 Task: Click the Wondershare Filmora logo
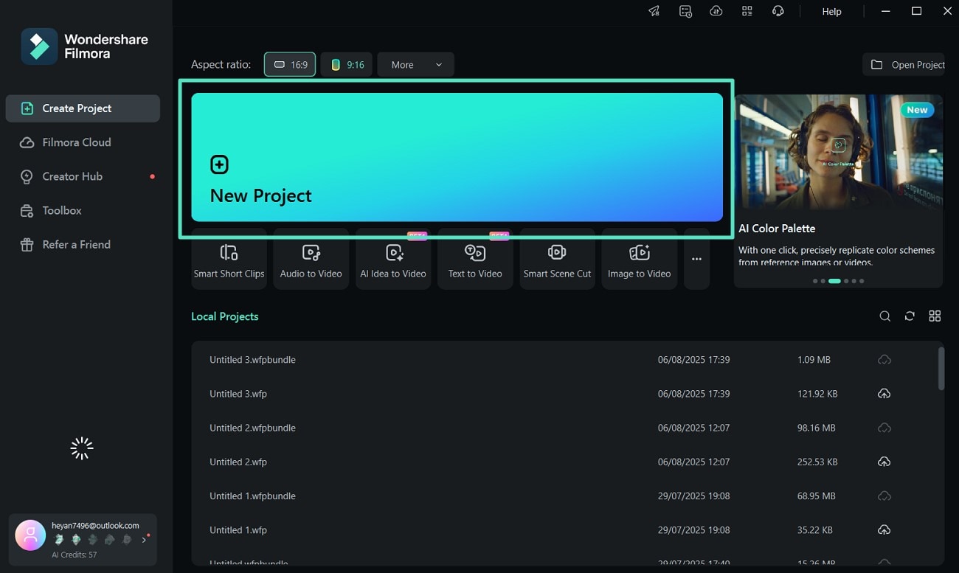pos(85,46)
